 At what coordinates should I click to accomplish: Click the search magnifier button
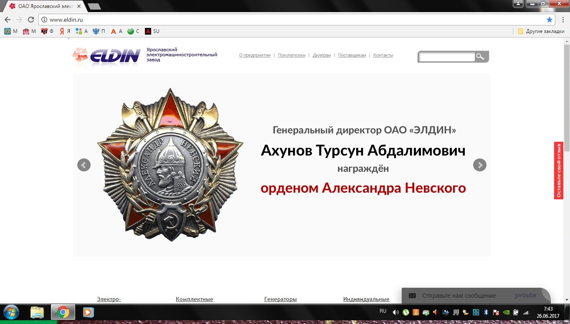[x=481, y=57]
